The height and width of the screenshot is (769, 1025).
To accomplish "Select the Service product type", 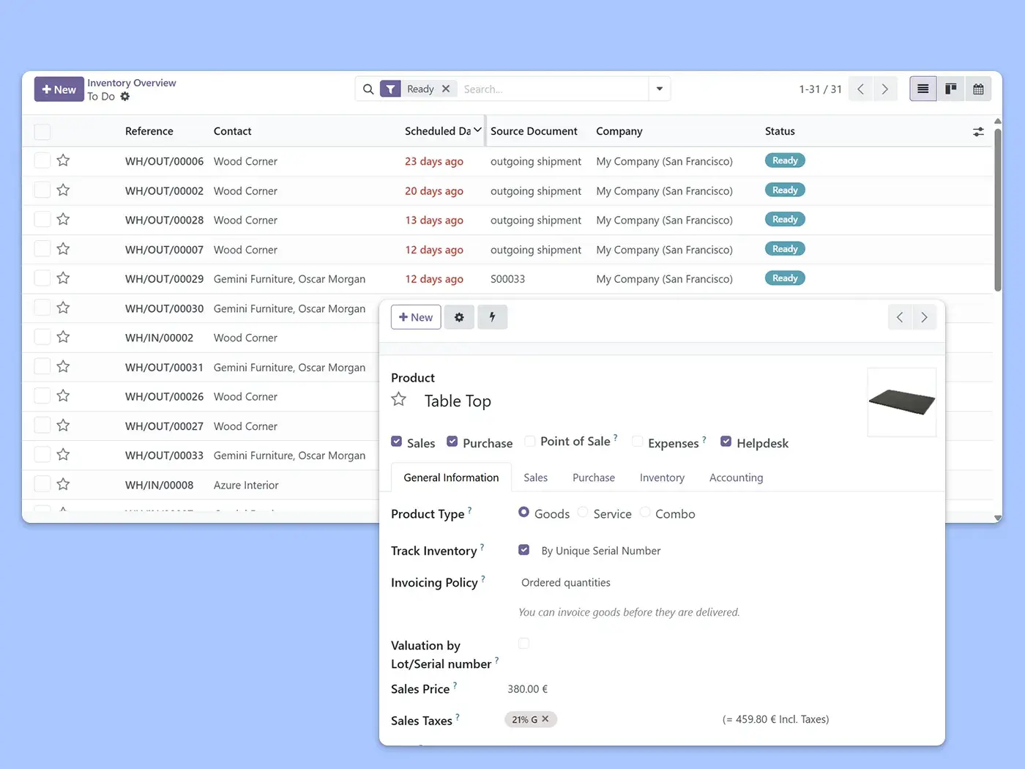I will [583, 513].
